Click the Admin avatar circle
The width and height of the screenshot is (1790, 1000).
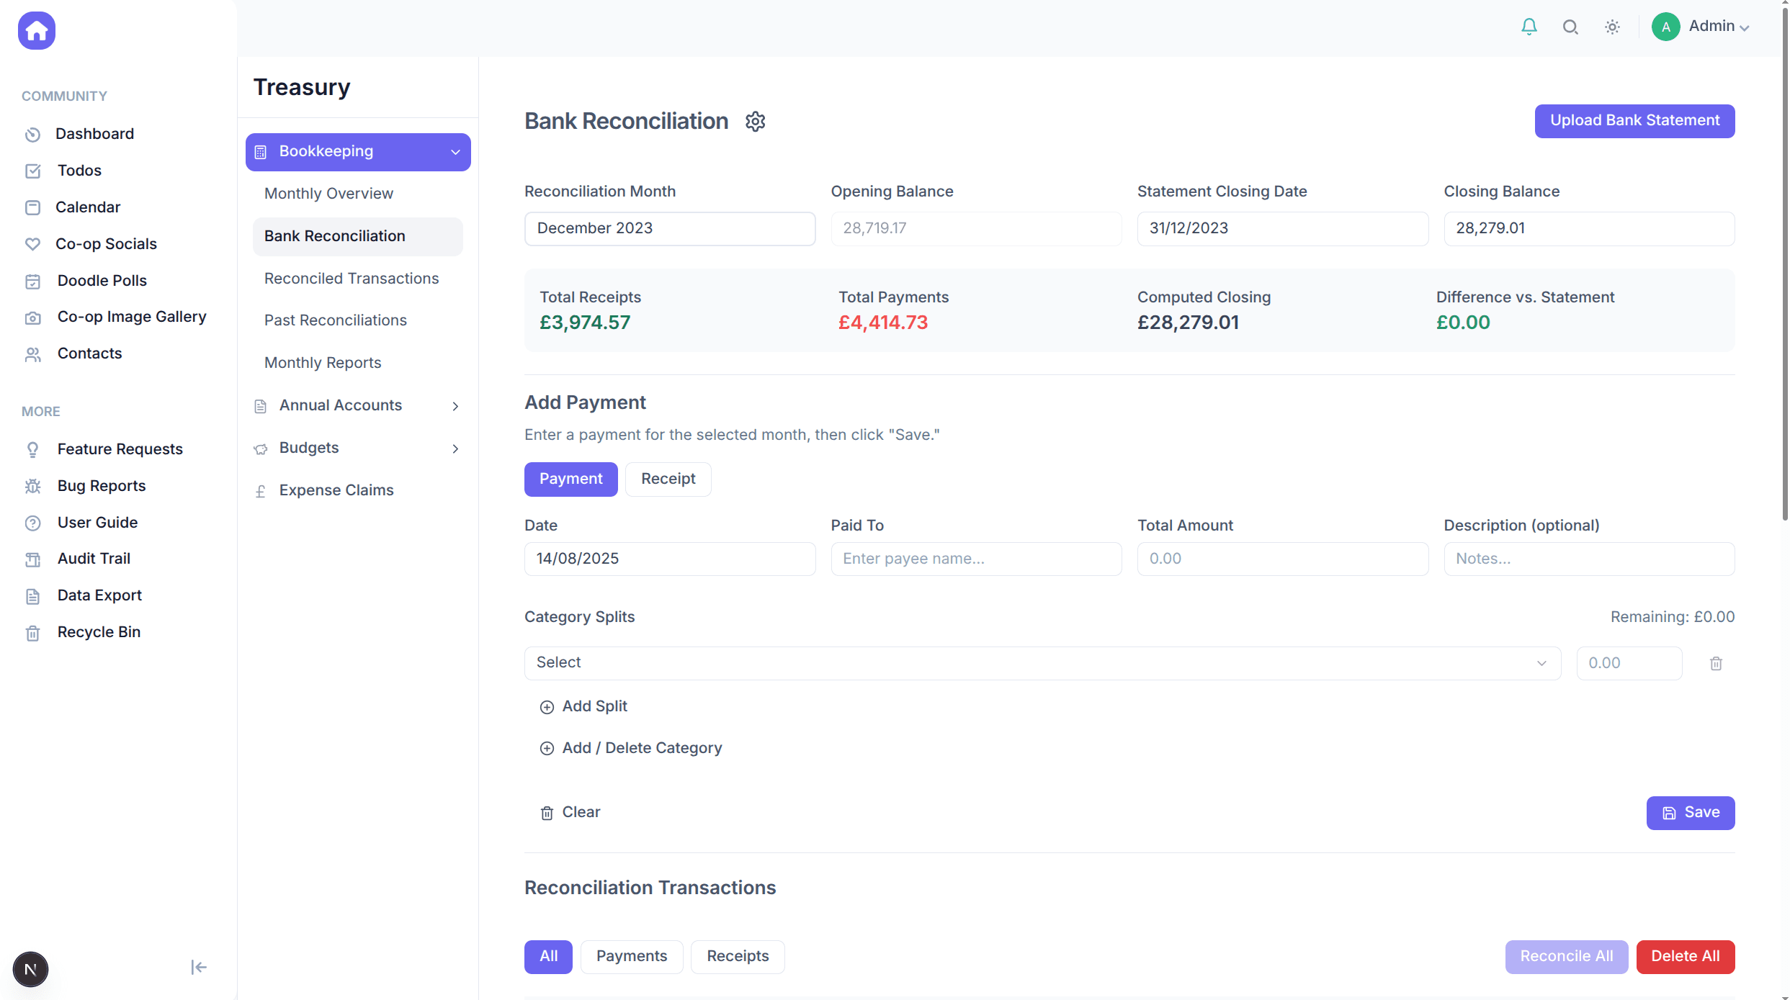point(1665,27)
